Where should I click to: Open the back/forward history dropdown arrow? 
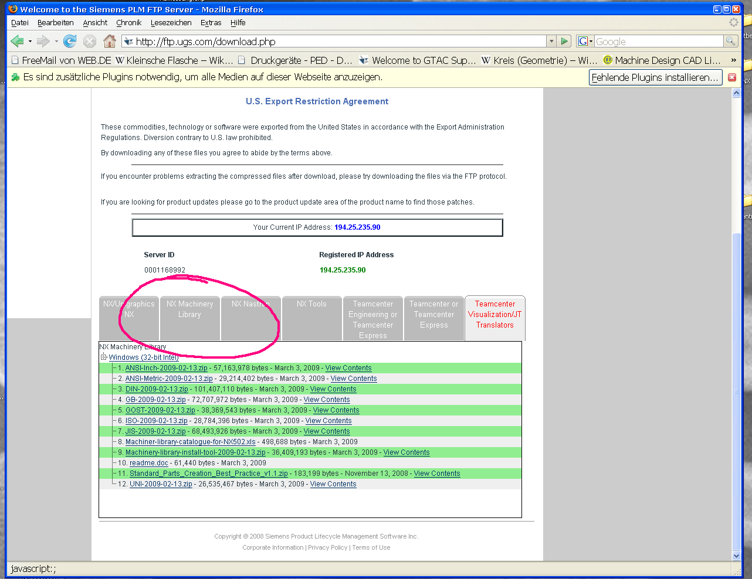coord(56,42)
